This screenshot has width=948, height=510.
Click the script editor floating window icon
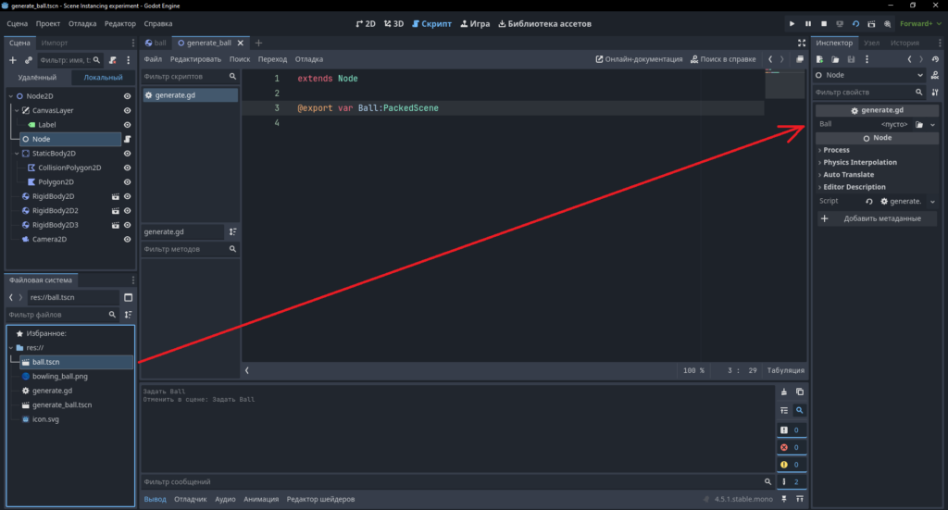[799, 59]
